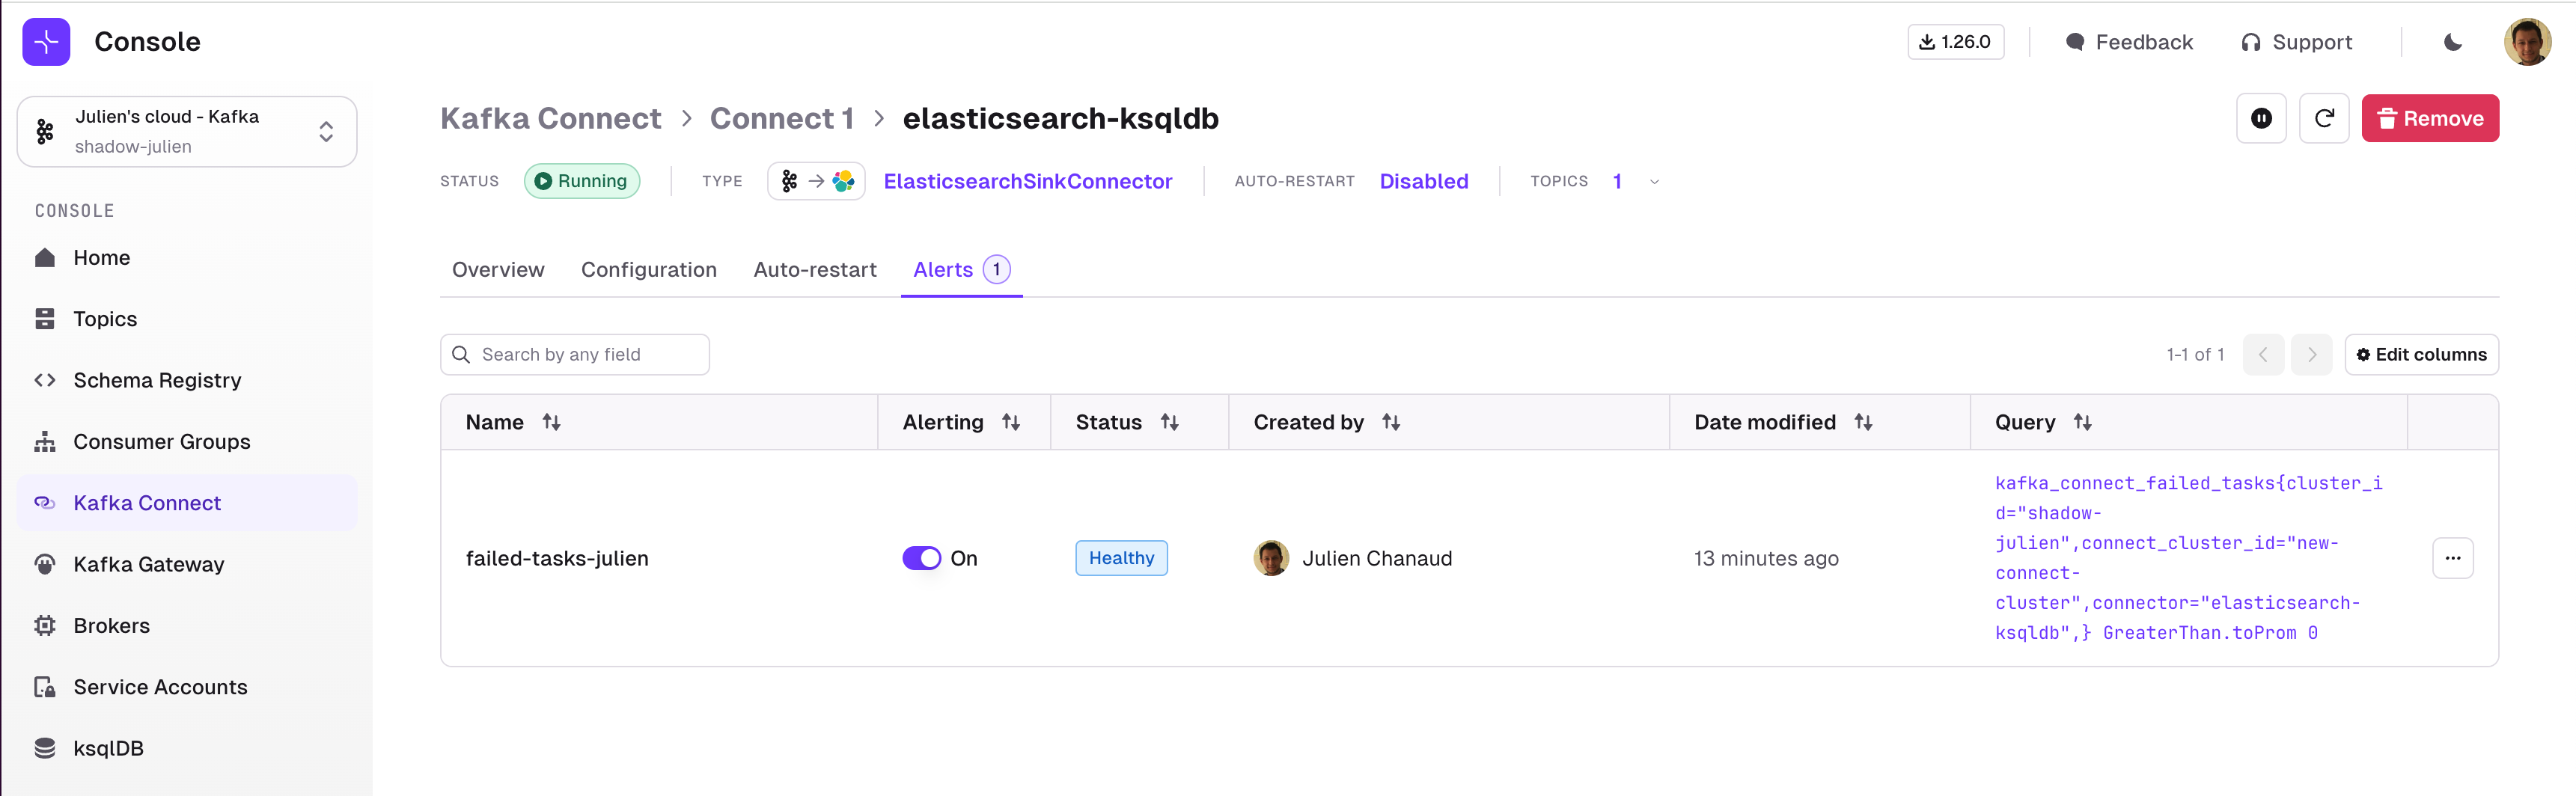Go to the next page of alerts
Viewport: 2576px width, 796px height.
(2311, 355)
